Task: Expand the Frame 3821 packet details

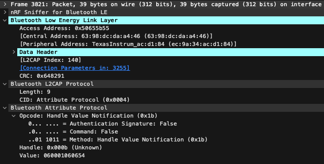Action: 5,4
